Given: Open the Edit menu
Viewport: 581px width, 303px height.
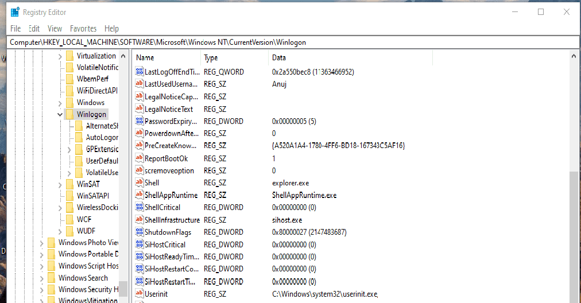Looking at the screenshot, I should [x=34, y=29].
